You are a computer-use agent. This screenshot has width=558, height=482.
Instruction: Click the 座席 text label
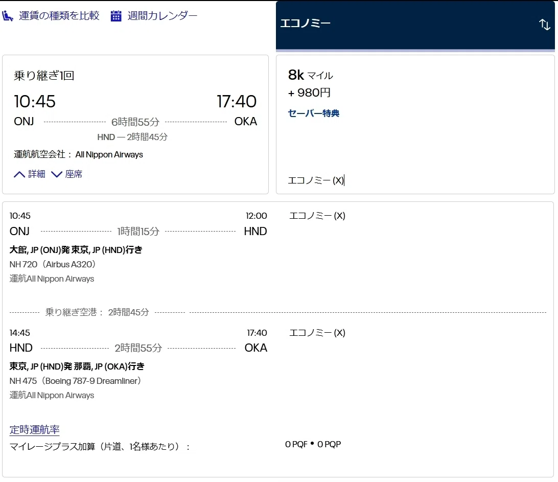pyautogui.click(x=74, y=174)
